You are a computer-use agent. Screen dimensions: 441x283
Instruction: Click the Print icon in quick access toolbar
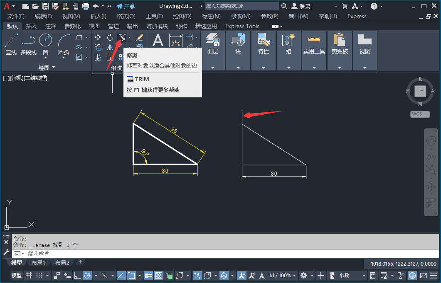(x=86, y=6)
